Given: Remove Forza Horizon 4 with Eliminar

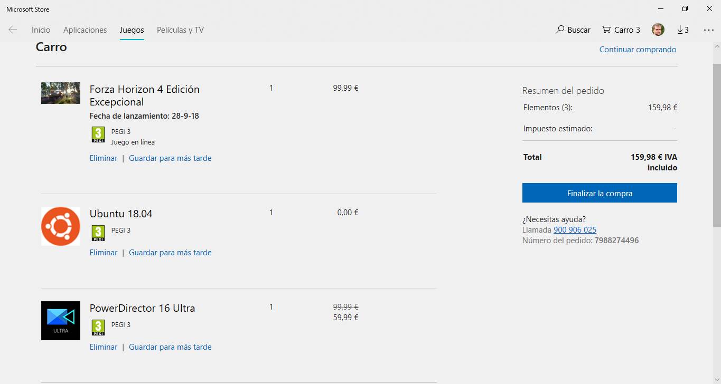Looking at the screenshot, I should tap(104, 158).
